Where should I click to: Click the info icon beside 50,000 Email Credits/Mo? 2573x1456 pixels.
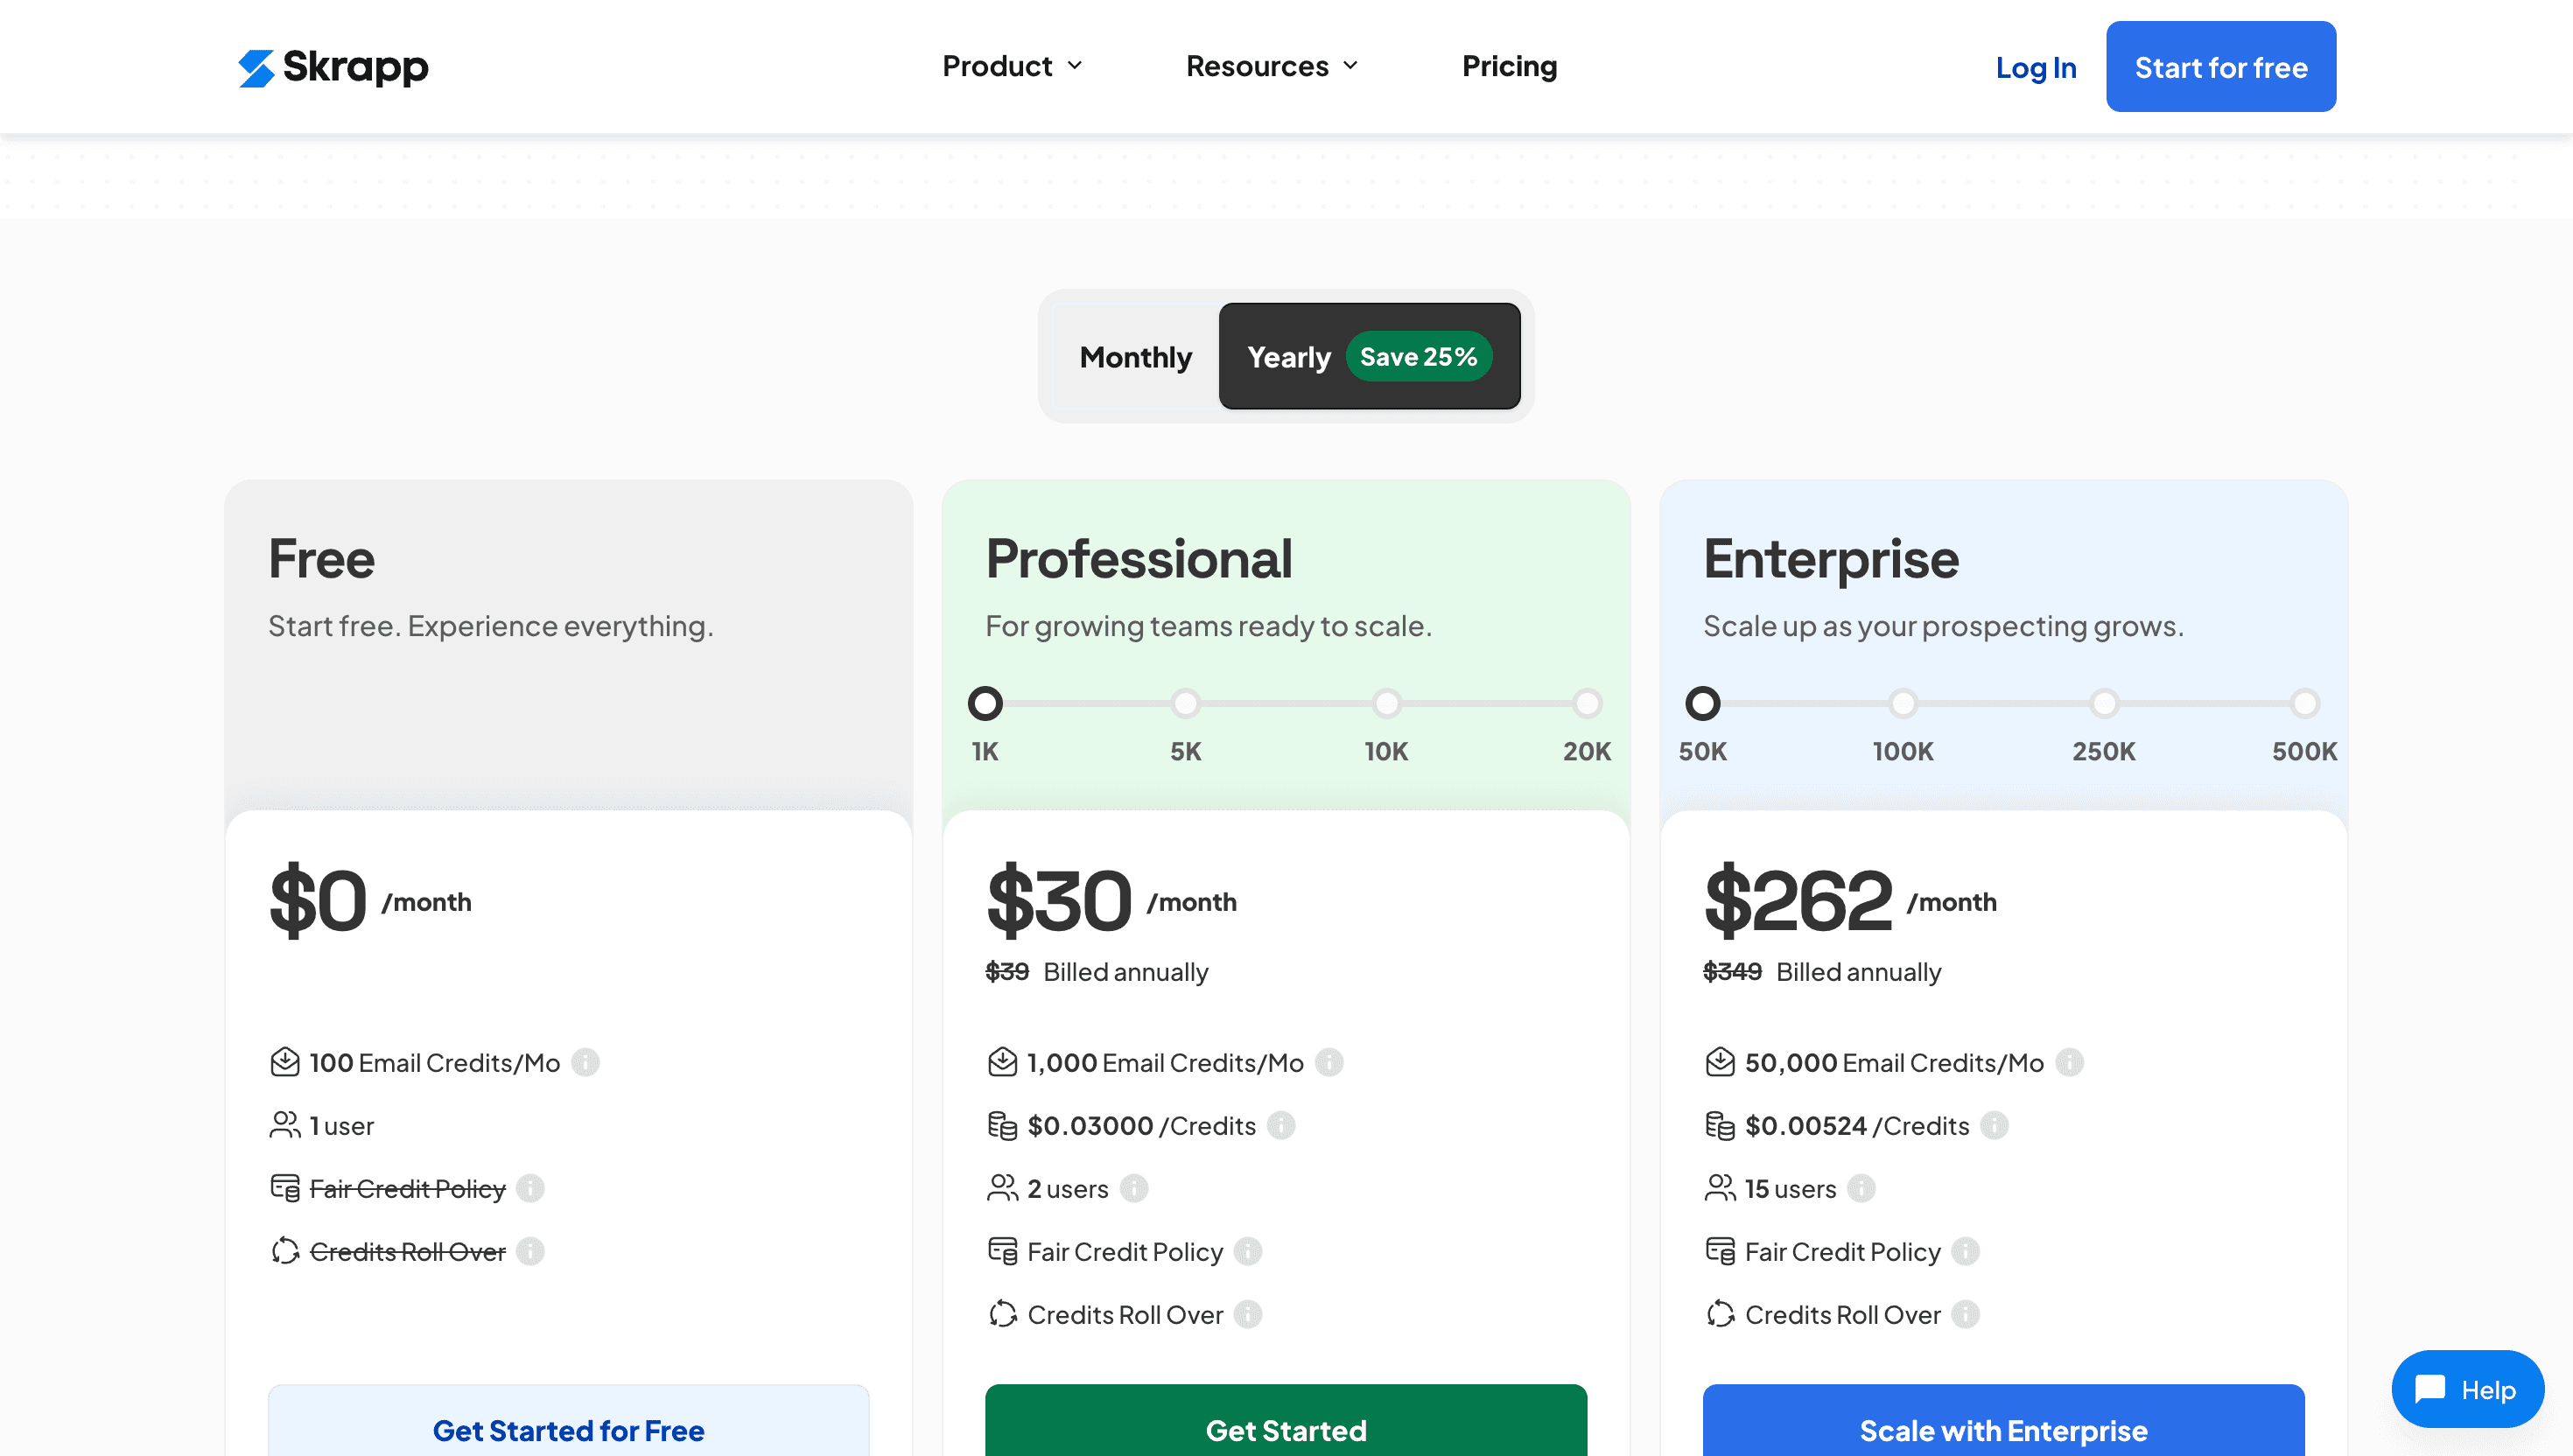coord(2069,1063)
